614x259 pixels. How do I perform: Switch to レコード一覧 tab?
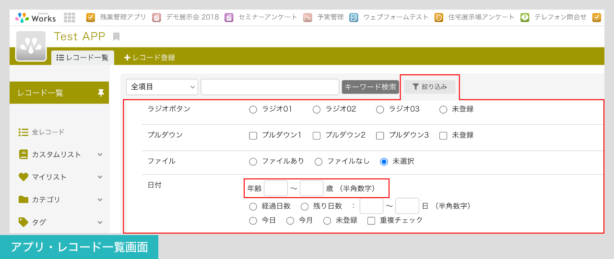click(x=83, y=58)
